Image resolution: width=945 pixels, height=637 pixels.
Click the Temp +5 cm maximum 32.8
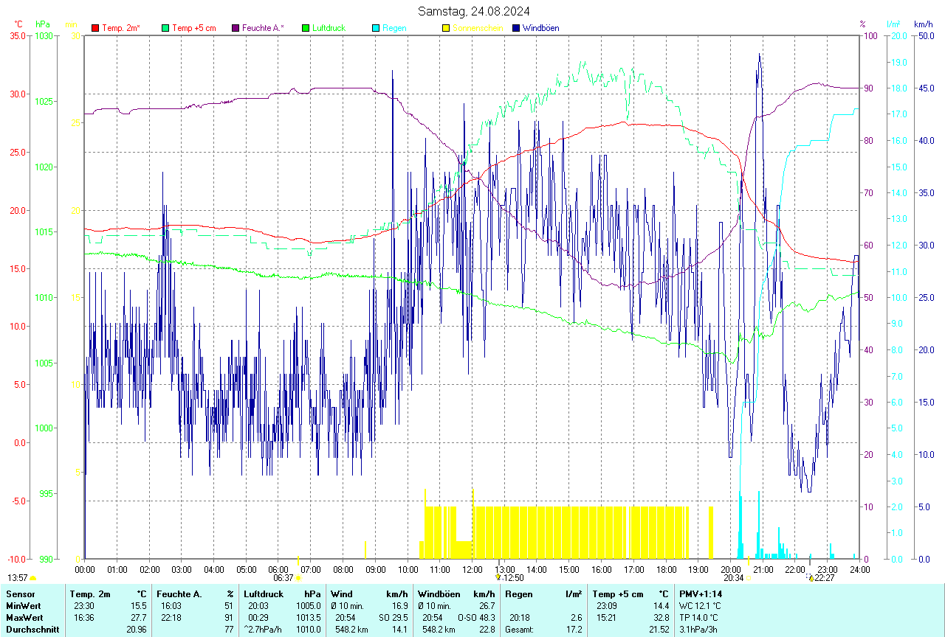coord(660,617)
